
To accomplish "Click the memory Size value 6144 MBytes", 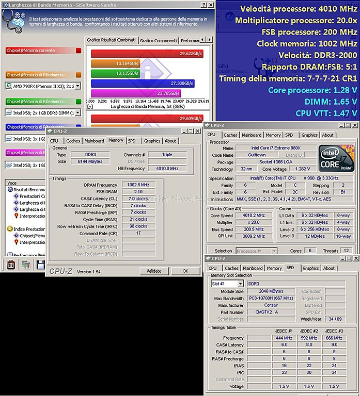I will click(x=90, y=161).
